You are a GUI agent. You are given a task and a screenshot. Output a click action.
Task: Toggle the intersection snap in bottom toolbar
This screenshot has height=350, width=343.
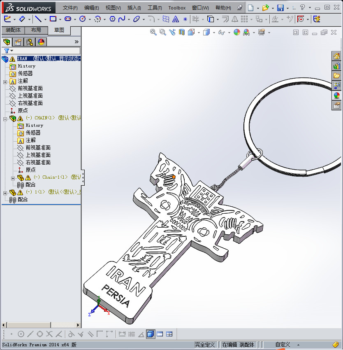(x=49, y=334)
